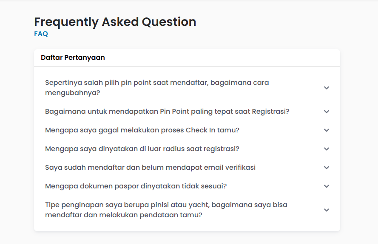Click the 'Daftar Pertanyaan' card header
The height and width of the screenshot is (244, 378).
(73, 58)
